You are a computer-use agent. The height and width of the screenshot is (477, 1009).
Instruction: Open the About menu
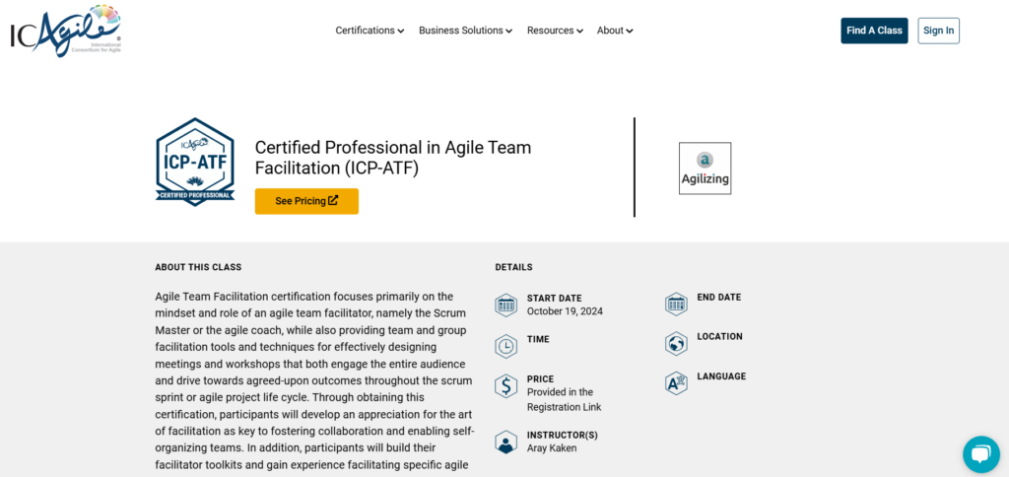pyautogui.click(x=615, y=31)
